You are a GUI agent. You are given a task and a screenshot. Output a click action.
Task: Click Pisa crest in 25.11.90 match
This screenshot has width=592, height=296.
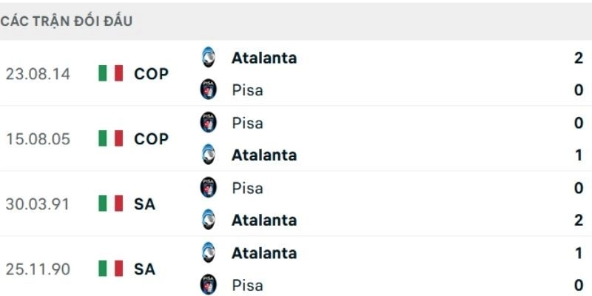209,285
